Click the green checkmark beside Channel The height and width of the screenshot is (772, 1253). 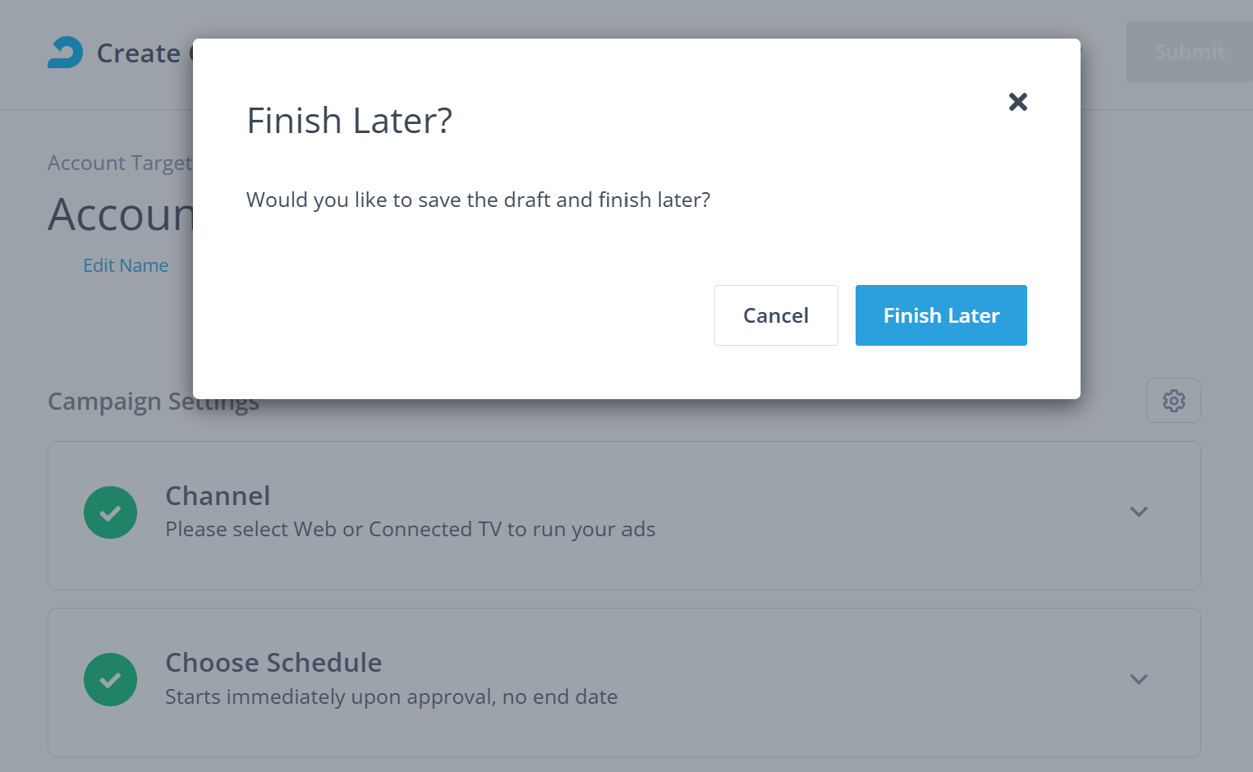pyautogui.click(x=110, y=512)
